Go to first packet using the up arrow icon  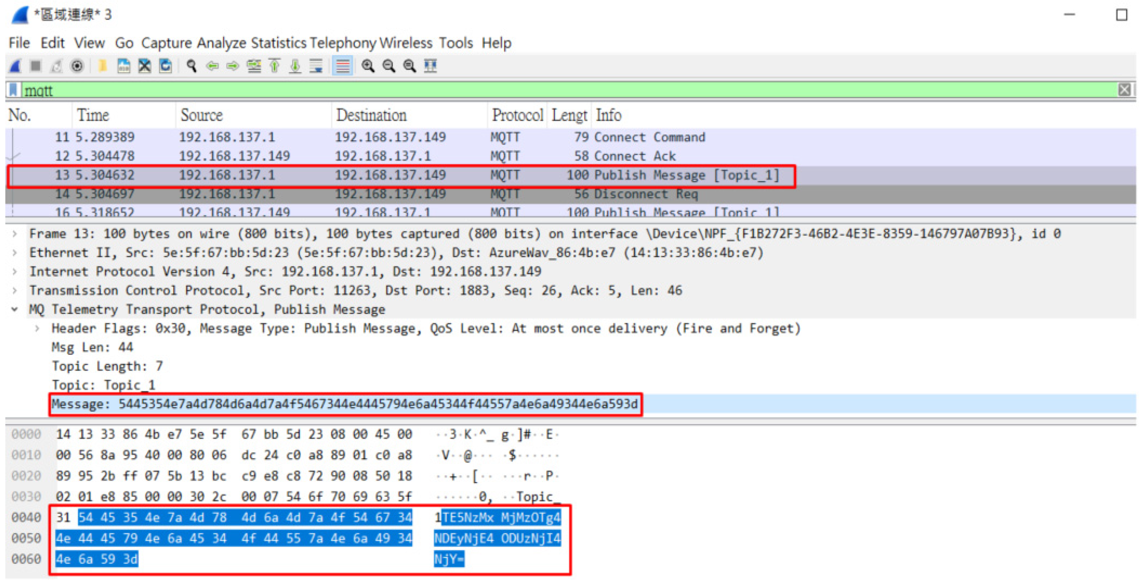click(274, 66)
